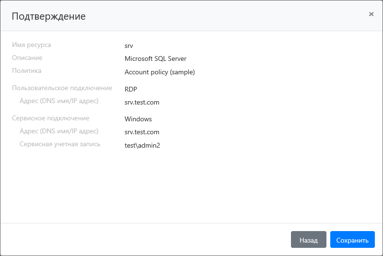Click the Имя ресурса label

pyautogui.click(x=31, y=45)
